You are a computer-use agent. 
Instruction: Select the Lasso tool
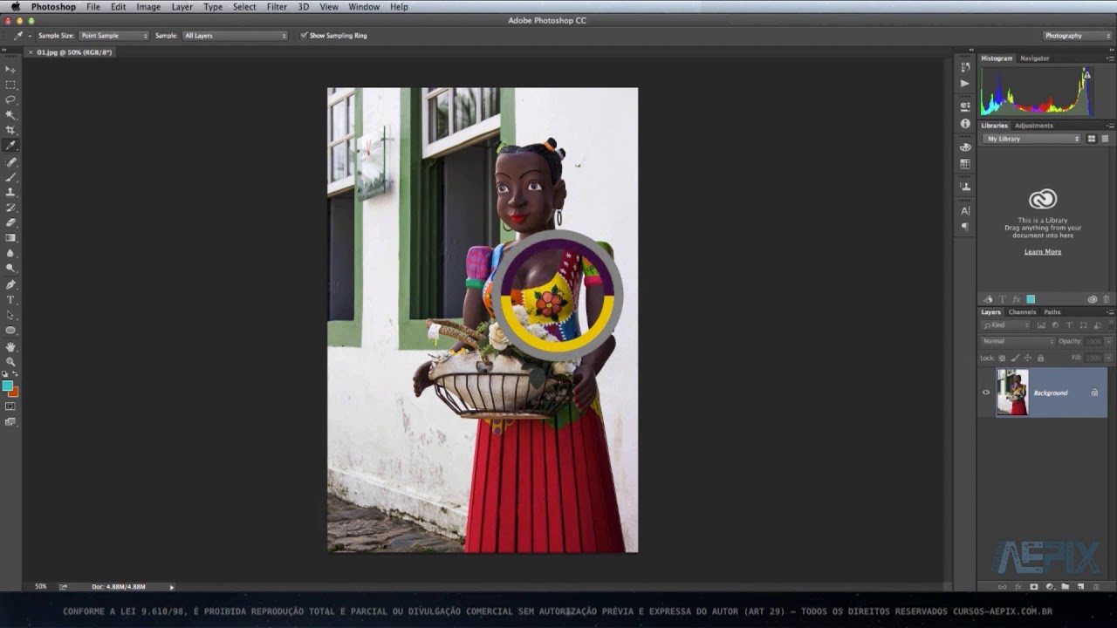tap(10, 99)
